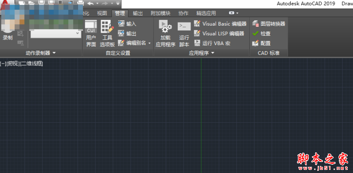353x173 pixels.
Task: Open the Redo history dropdown
Action: 112,4
